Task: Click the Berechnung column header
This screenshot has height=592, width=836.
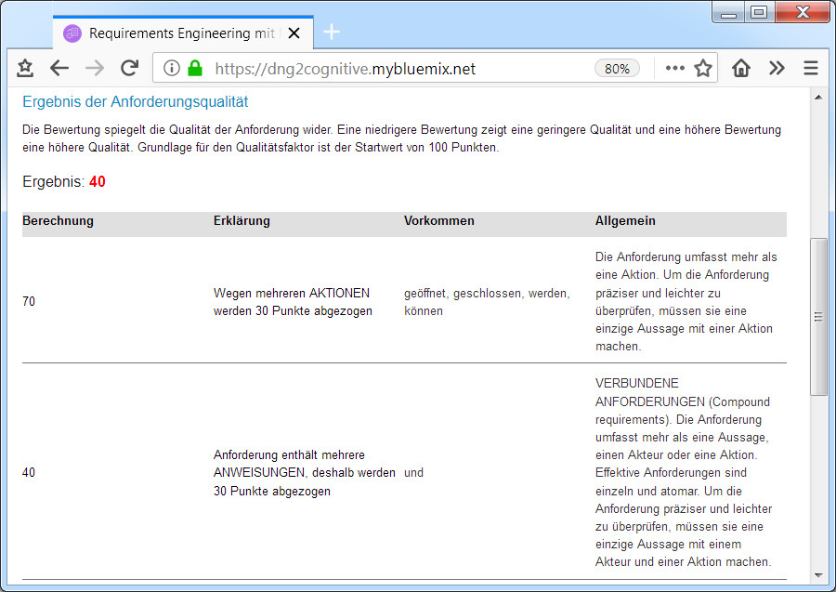Action: point(58,221)
